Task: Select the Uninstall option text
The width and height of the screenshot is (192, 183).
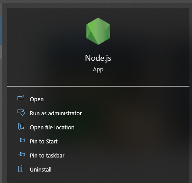Action: tap(41, 169)
